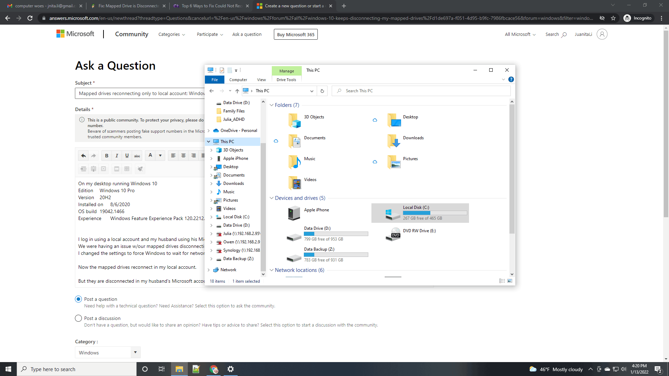Click the editor Undo arrow
Screen dimensions: 669x376
[x=83, y=156]
